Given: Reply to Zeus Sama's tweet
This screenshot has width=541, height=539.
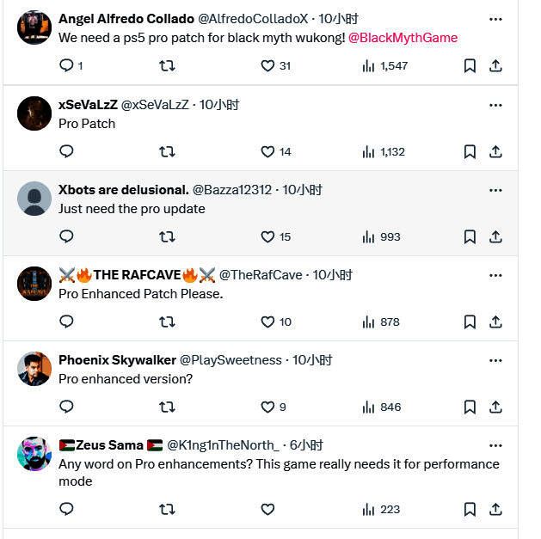Looking at the screenshot, I should (x=66, y=509).
